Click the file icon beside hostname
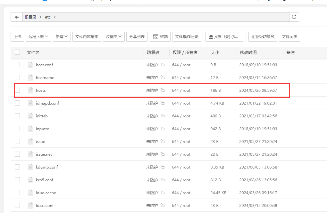The image size is (327, 213). [x=30, y=77]
